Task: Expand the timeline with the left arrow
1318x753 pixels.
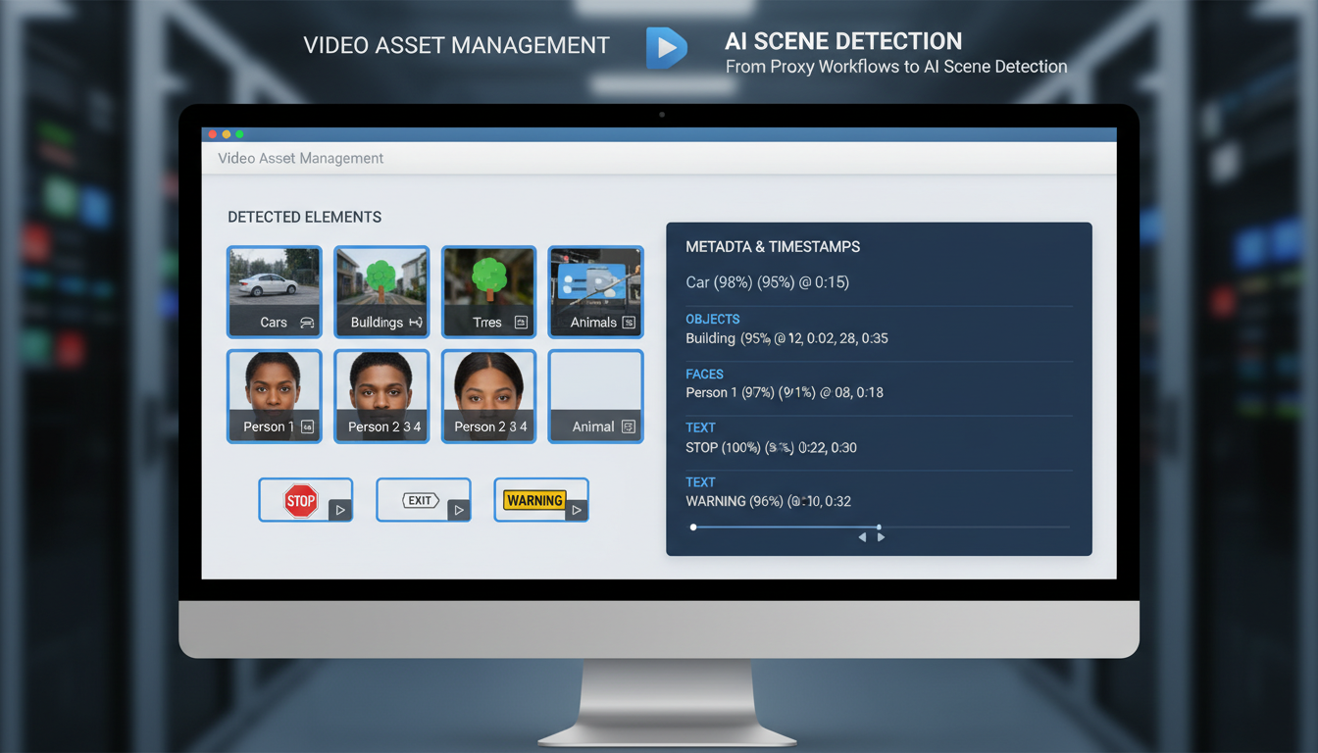Action: 862,536
